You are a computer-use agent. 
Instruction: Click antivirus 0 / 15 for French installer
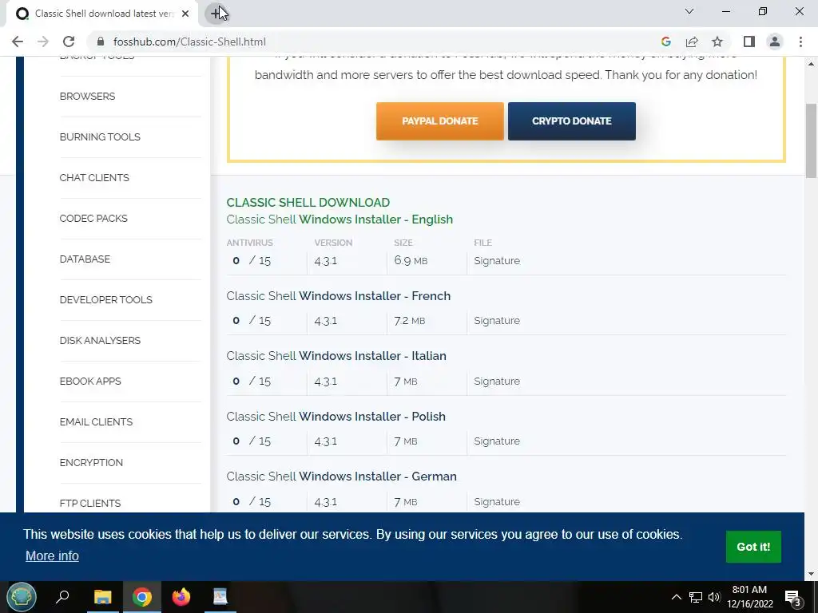click(252, 321)
